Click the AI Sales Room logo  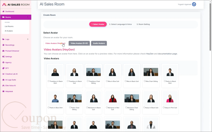coord(16,4)
